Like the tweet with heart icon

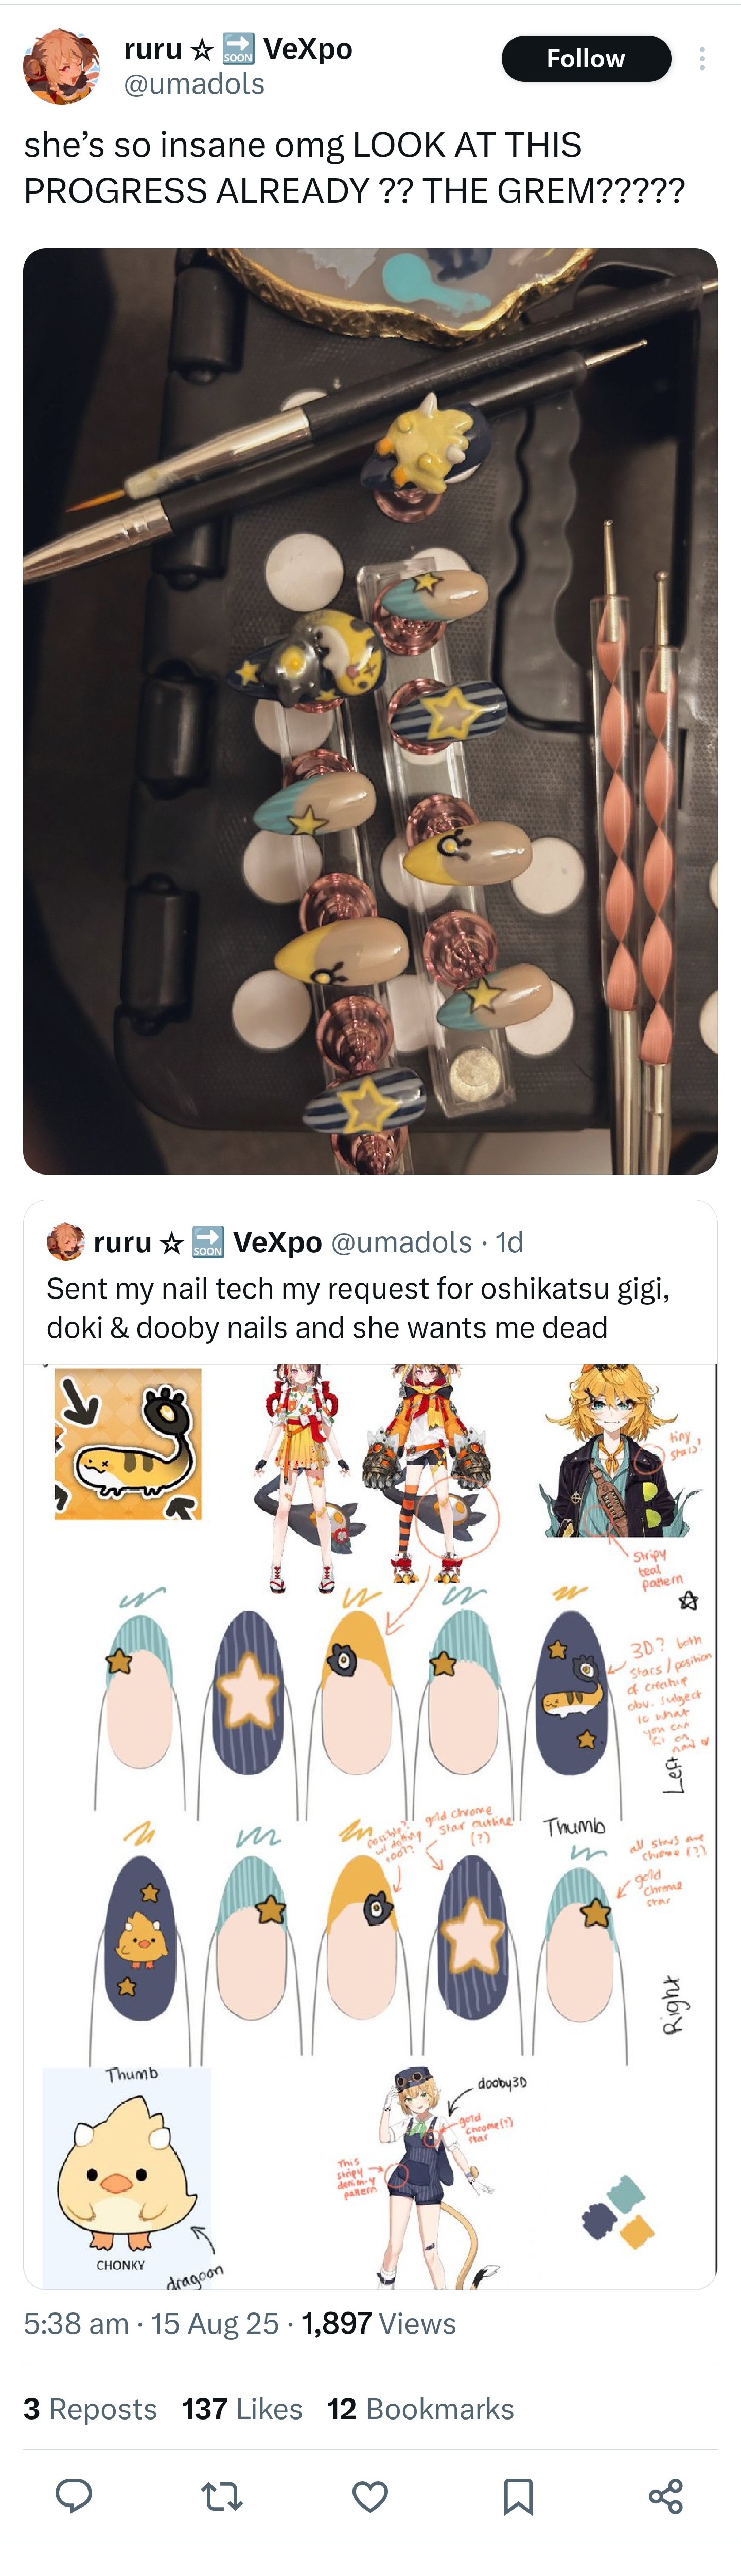click(370, 2495)
